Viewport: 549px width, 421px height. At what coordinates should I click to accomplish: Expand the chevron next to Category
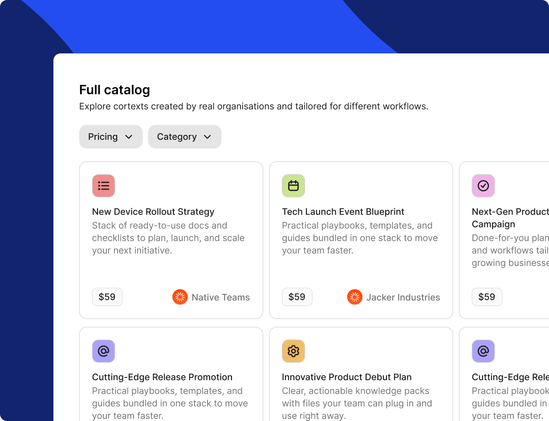[207, 137]
